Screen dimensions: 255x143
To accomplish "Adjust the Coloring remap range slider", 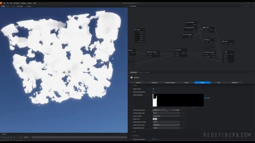I will click(x=166, y=110).
